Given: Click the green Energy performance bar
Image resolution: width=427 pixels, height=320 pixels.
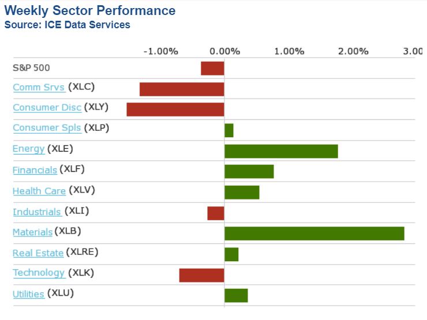Looking at the screenshot, I should [281, 151].
